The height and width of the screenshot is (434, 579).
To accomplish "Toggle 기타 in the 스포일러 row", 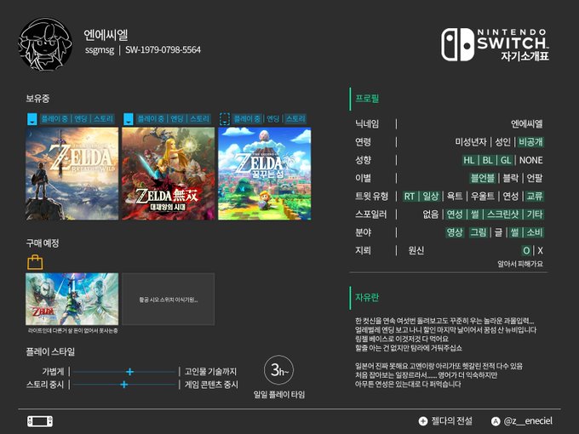I will point(535,214).
